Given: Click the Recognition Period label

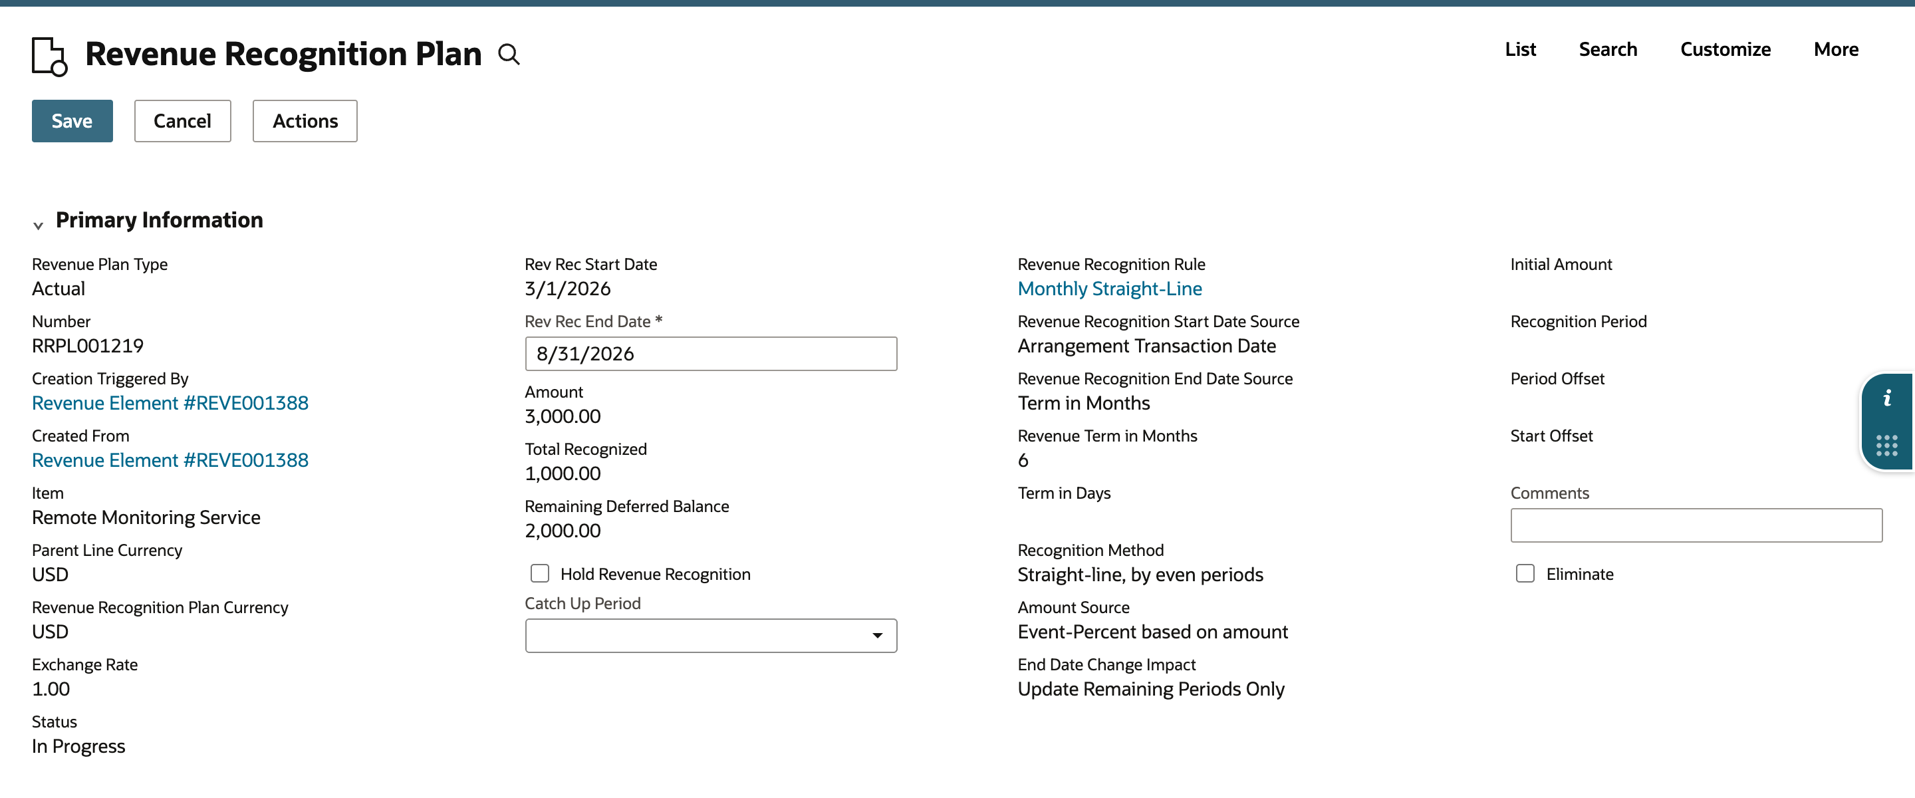Looking at the screenshot, I should pyautogui.click(x=1579, y=321).
